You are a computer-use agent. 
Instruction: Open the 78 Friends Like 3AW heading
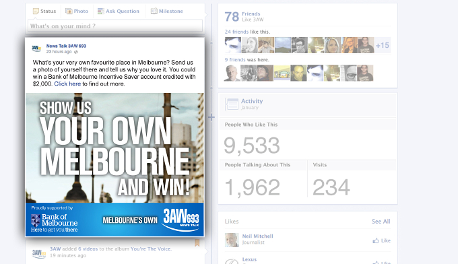(244, 16)
